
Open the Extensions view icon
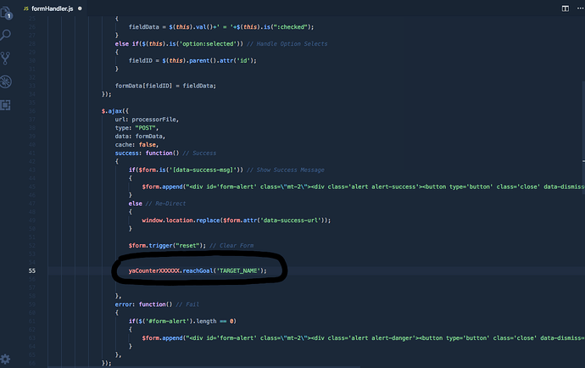click(x=7, y=104)
